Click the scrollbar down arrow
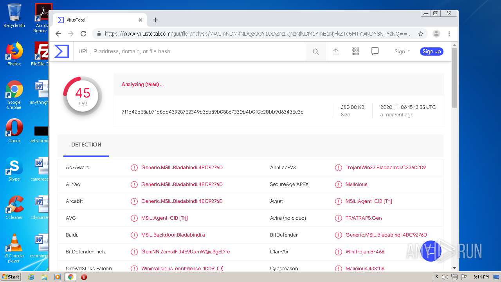 [454, 268]
